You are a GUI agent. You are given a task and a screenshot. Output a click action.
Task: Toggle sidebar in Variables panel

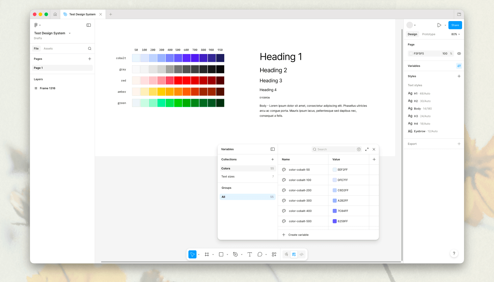click(273, 149)
